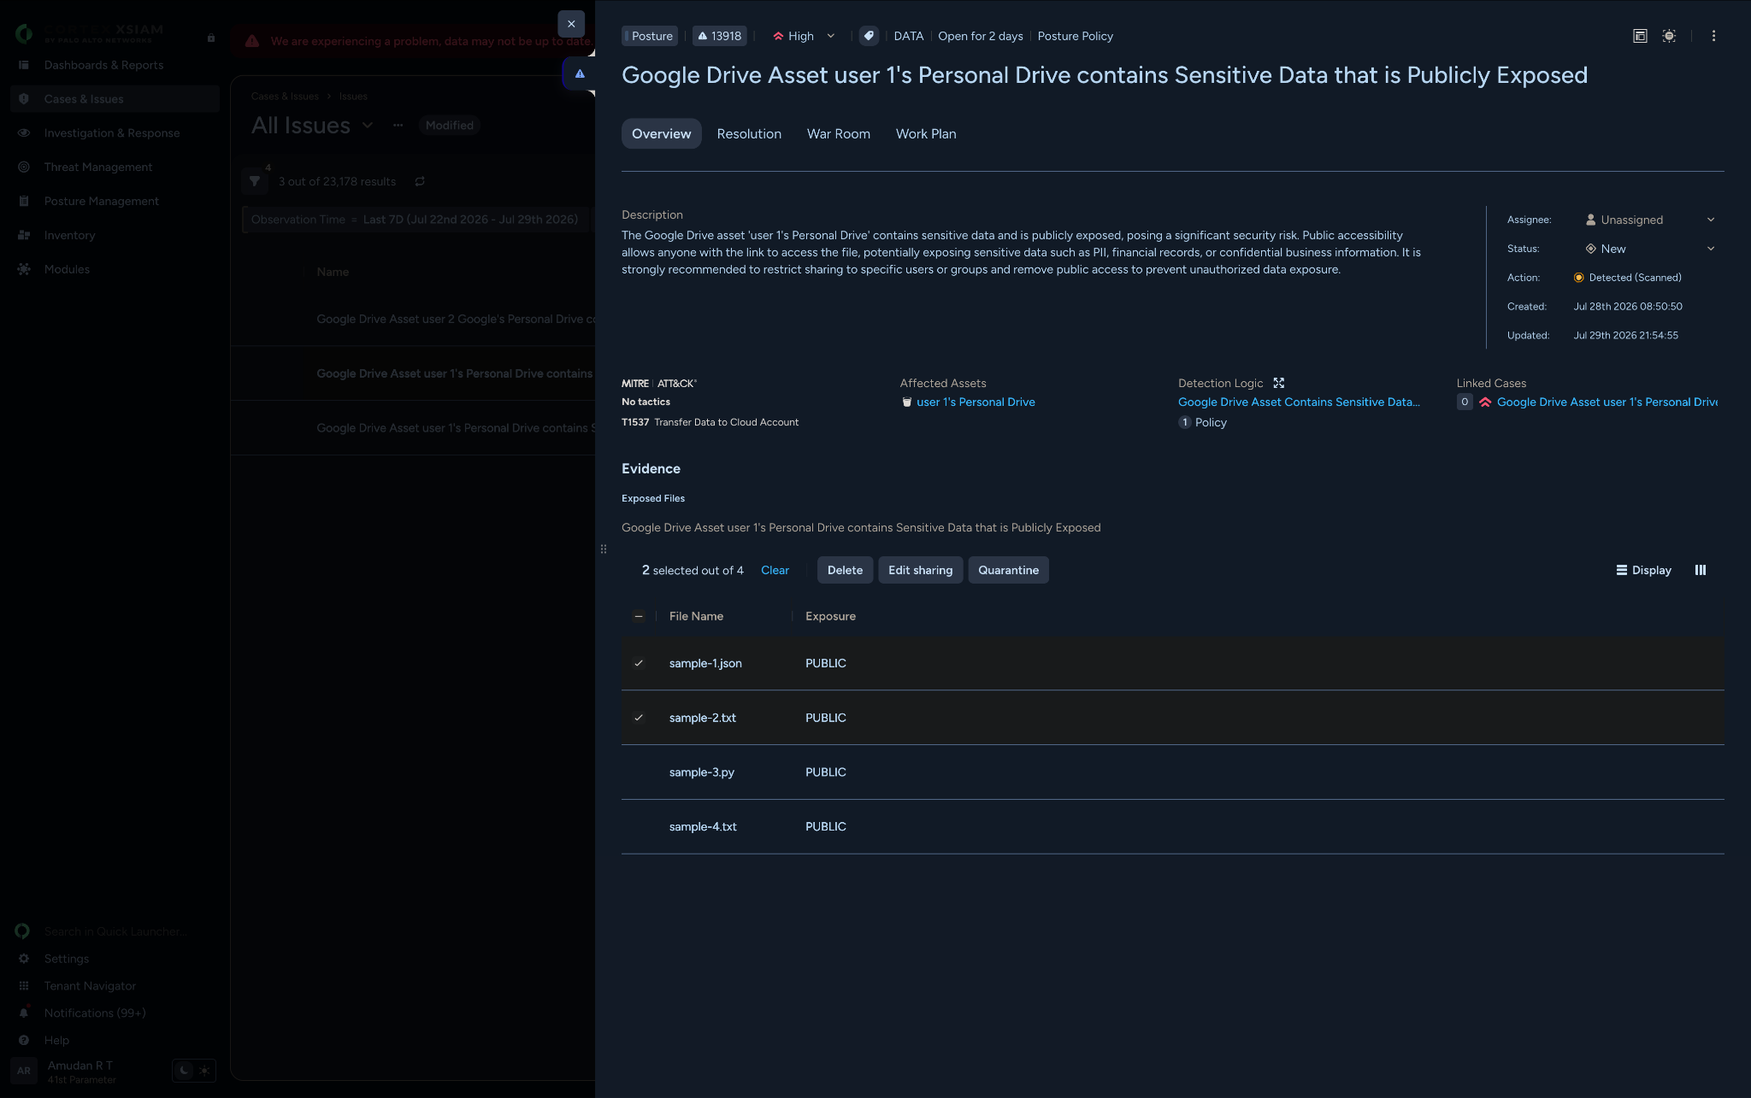Switch to light mode with sun toggle
This screenshot has height=1098, width=1751.
204,1070
